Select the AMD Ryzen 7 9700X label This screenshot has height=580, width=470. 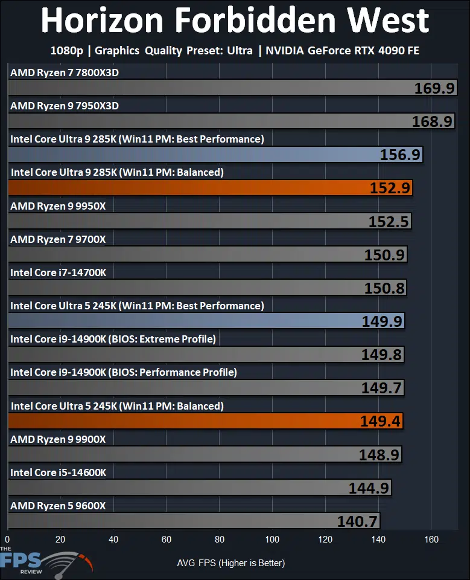[x=58, y=239]
